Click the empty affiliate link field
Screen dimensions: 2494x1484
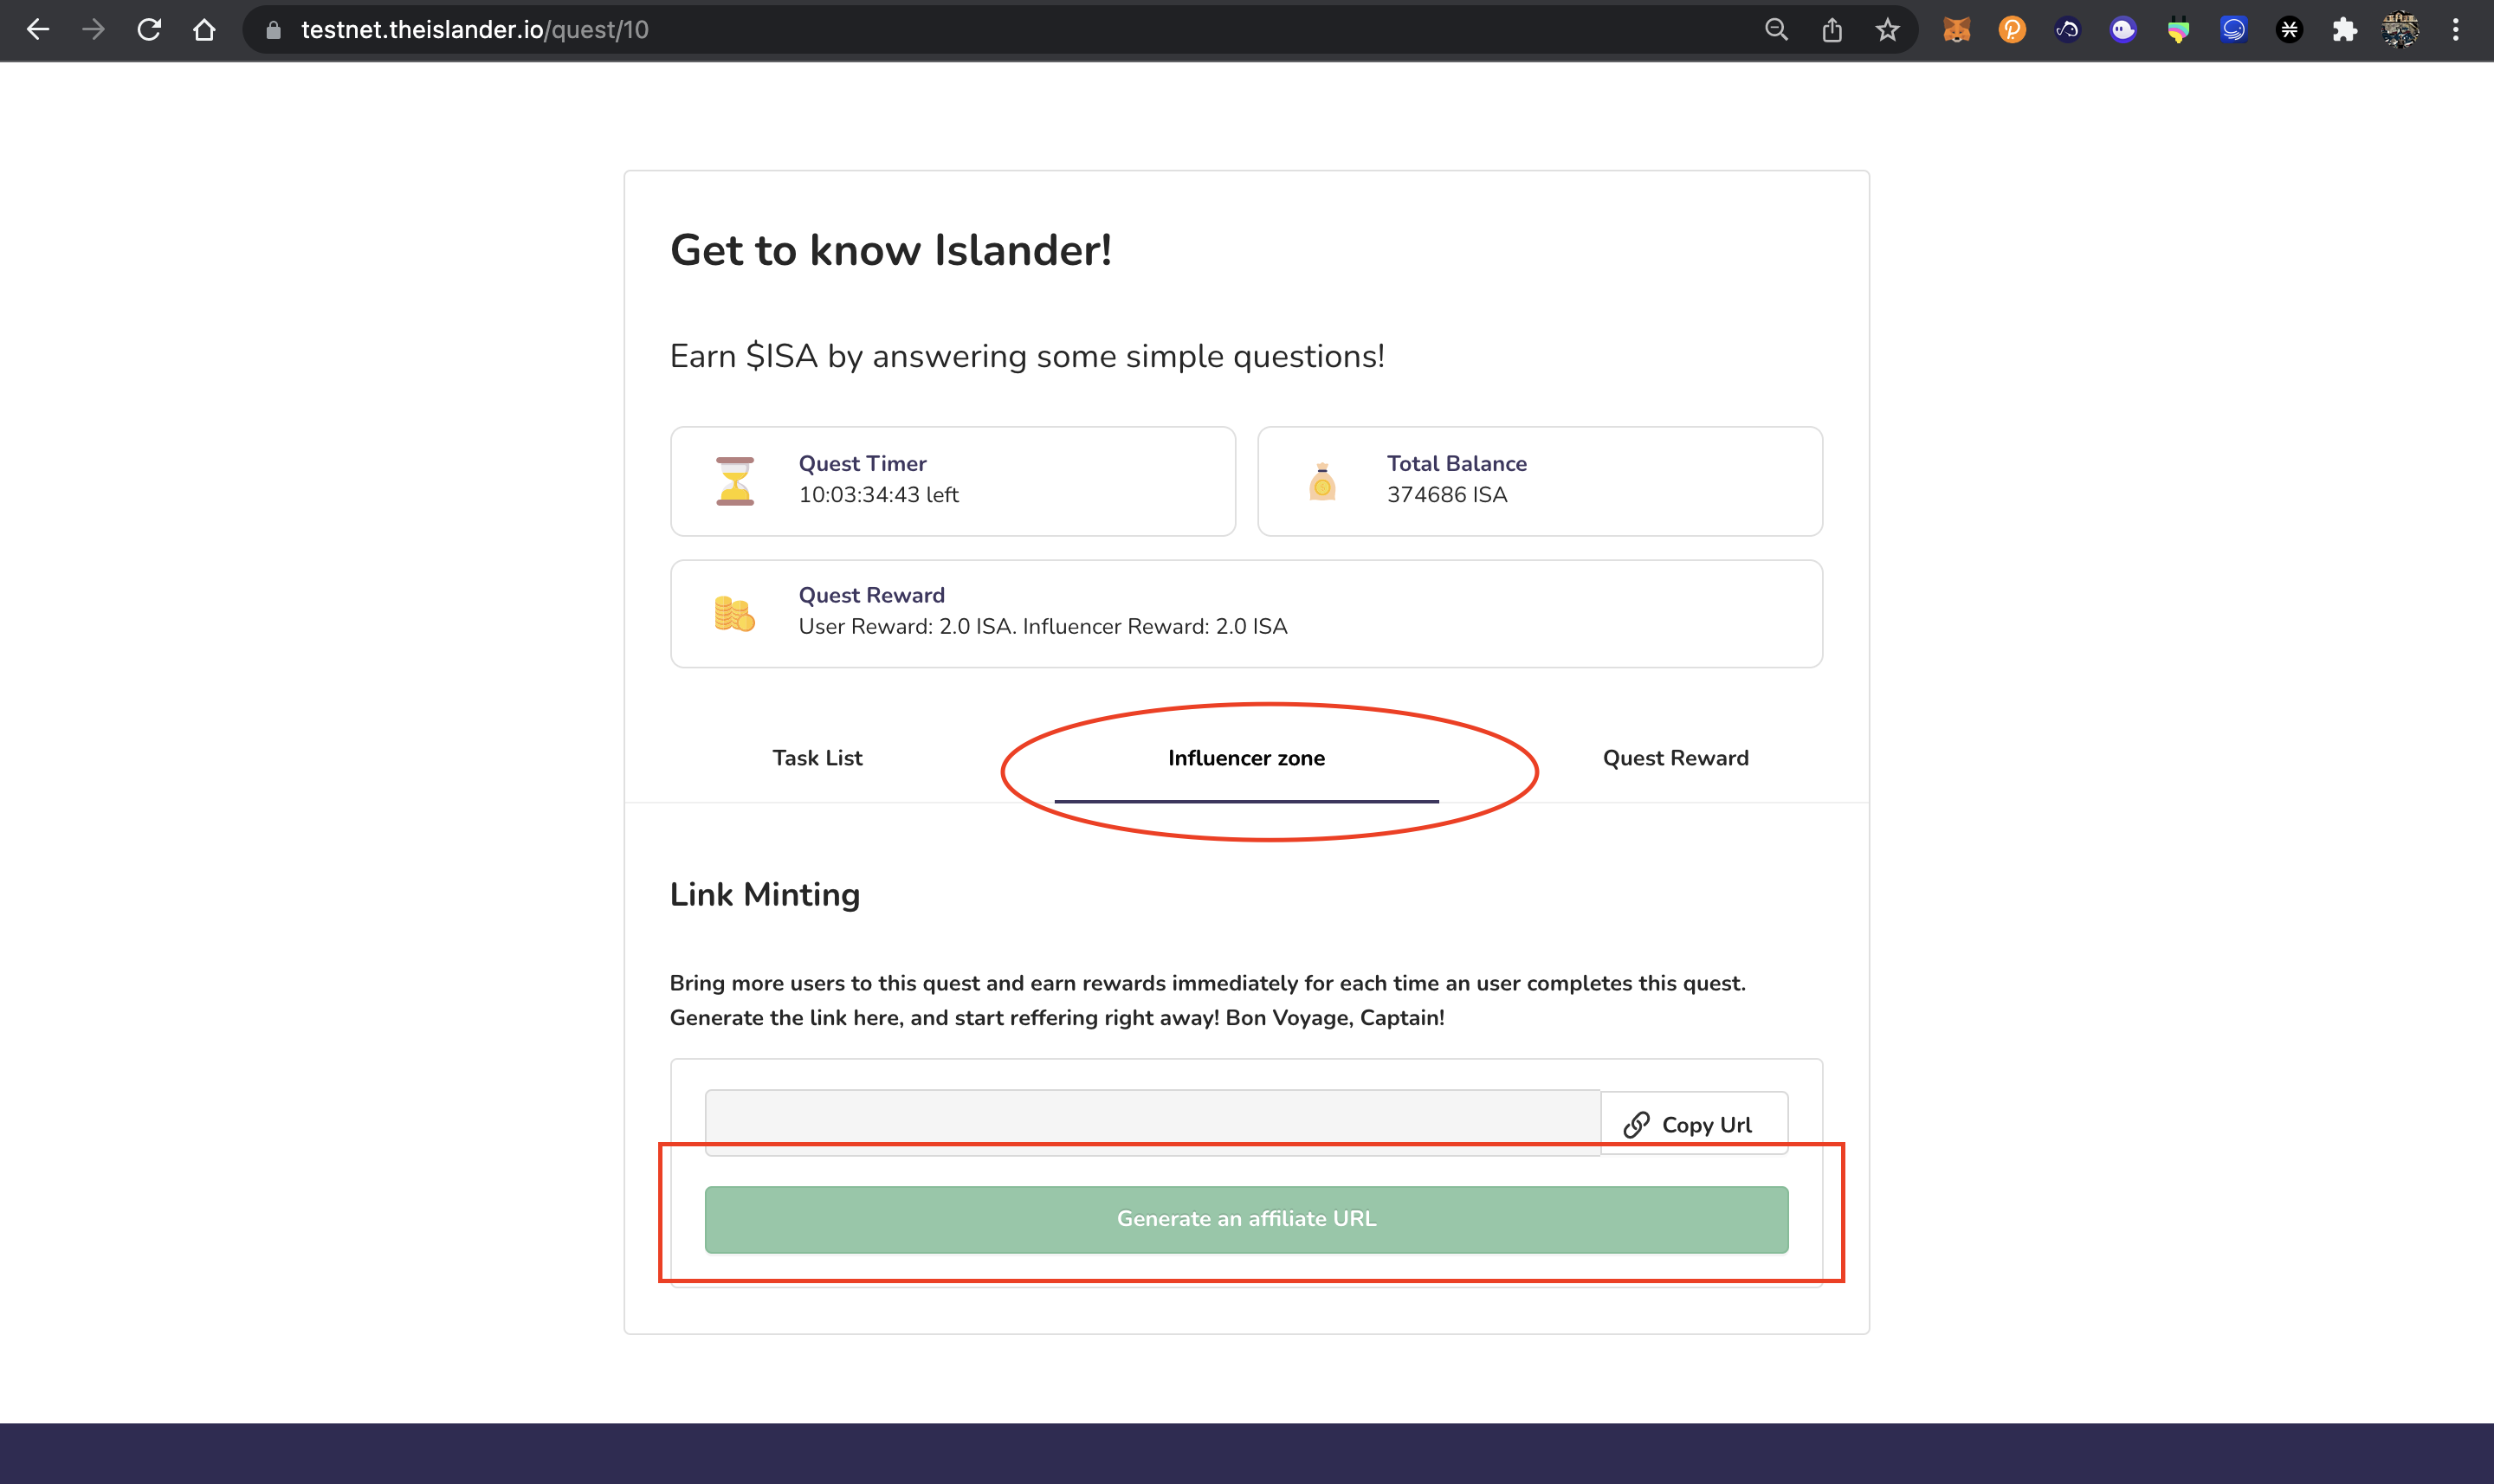tap(1152, 1120)
